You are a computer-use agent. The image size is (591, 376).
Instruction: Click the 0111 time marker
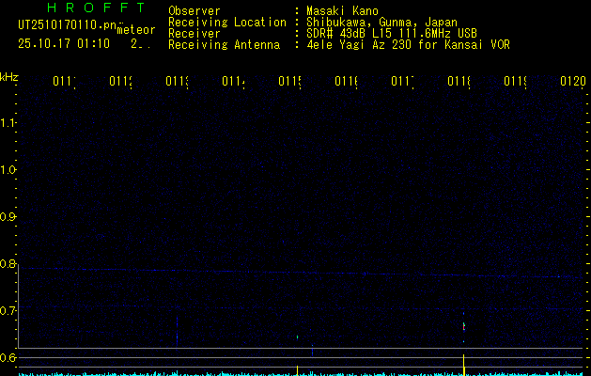64,83
